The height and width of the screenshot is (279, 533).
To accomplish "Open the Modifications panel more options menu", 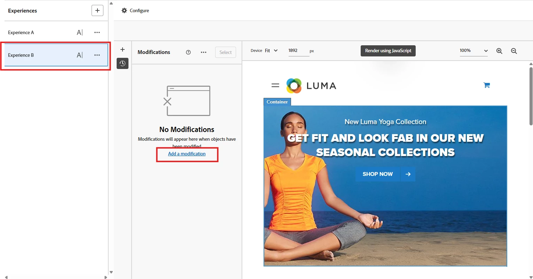I will (x=204, y=52).
